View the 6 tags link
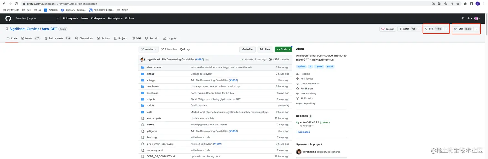 pos(185,49)
